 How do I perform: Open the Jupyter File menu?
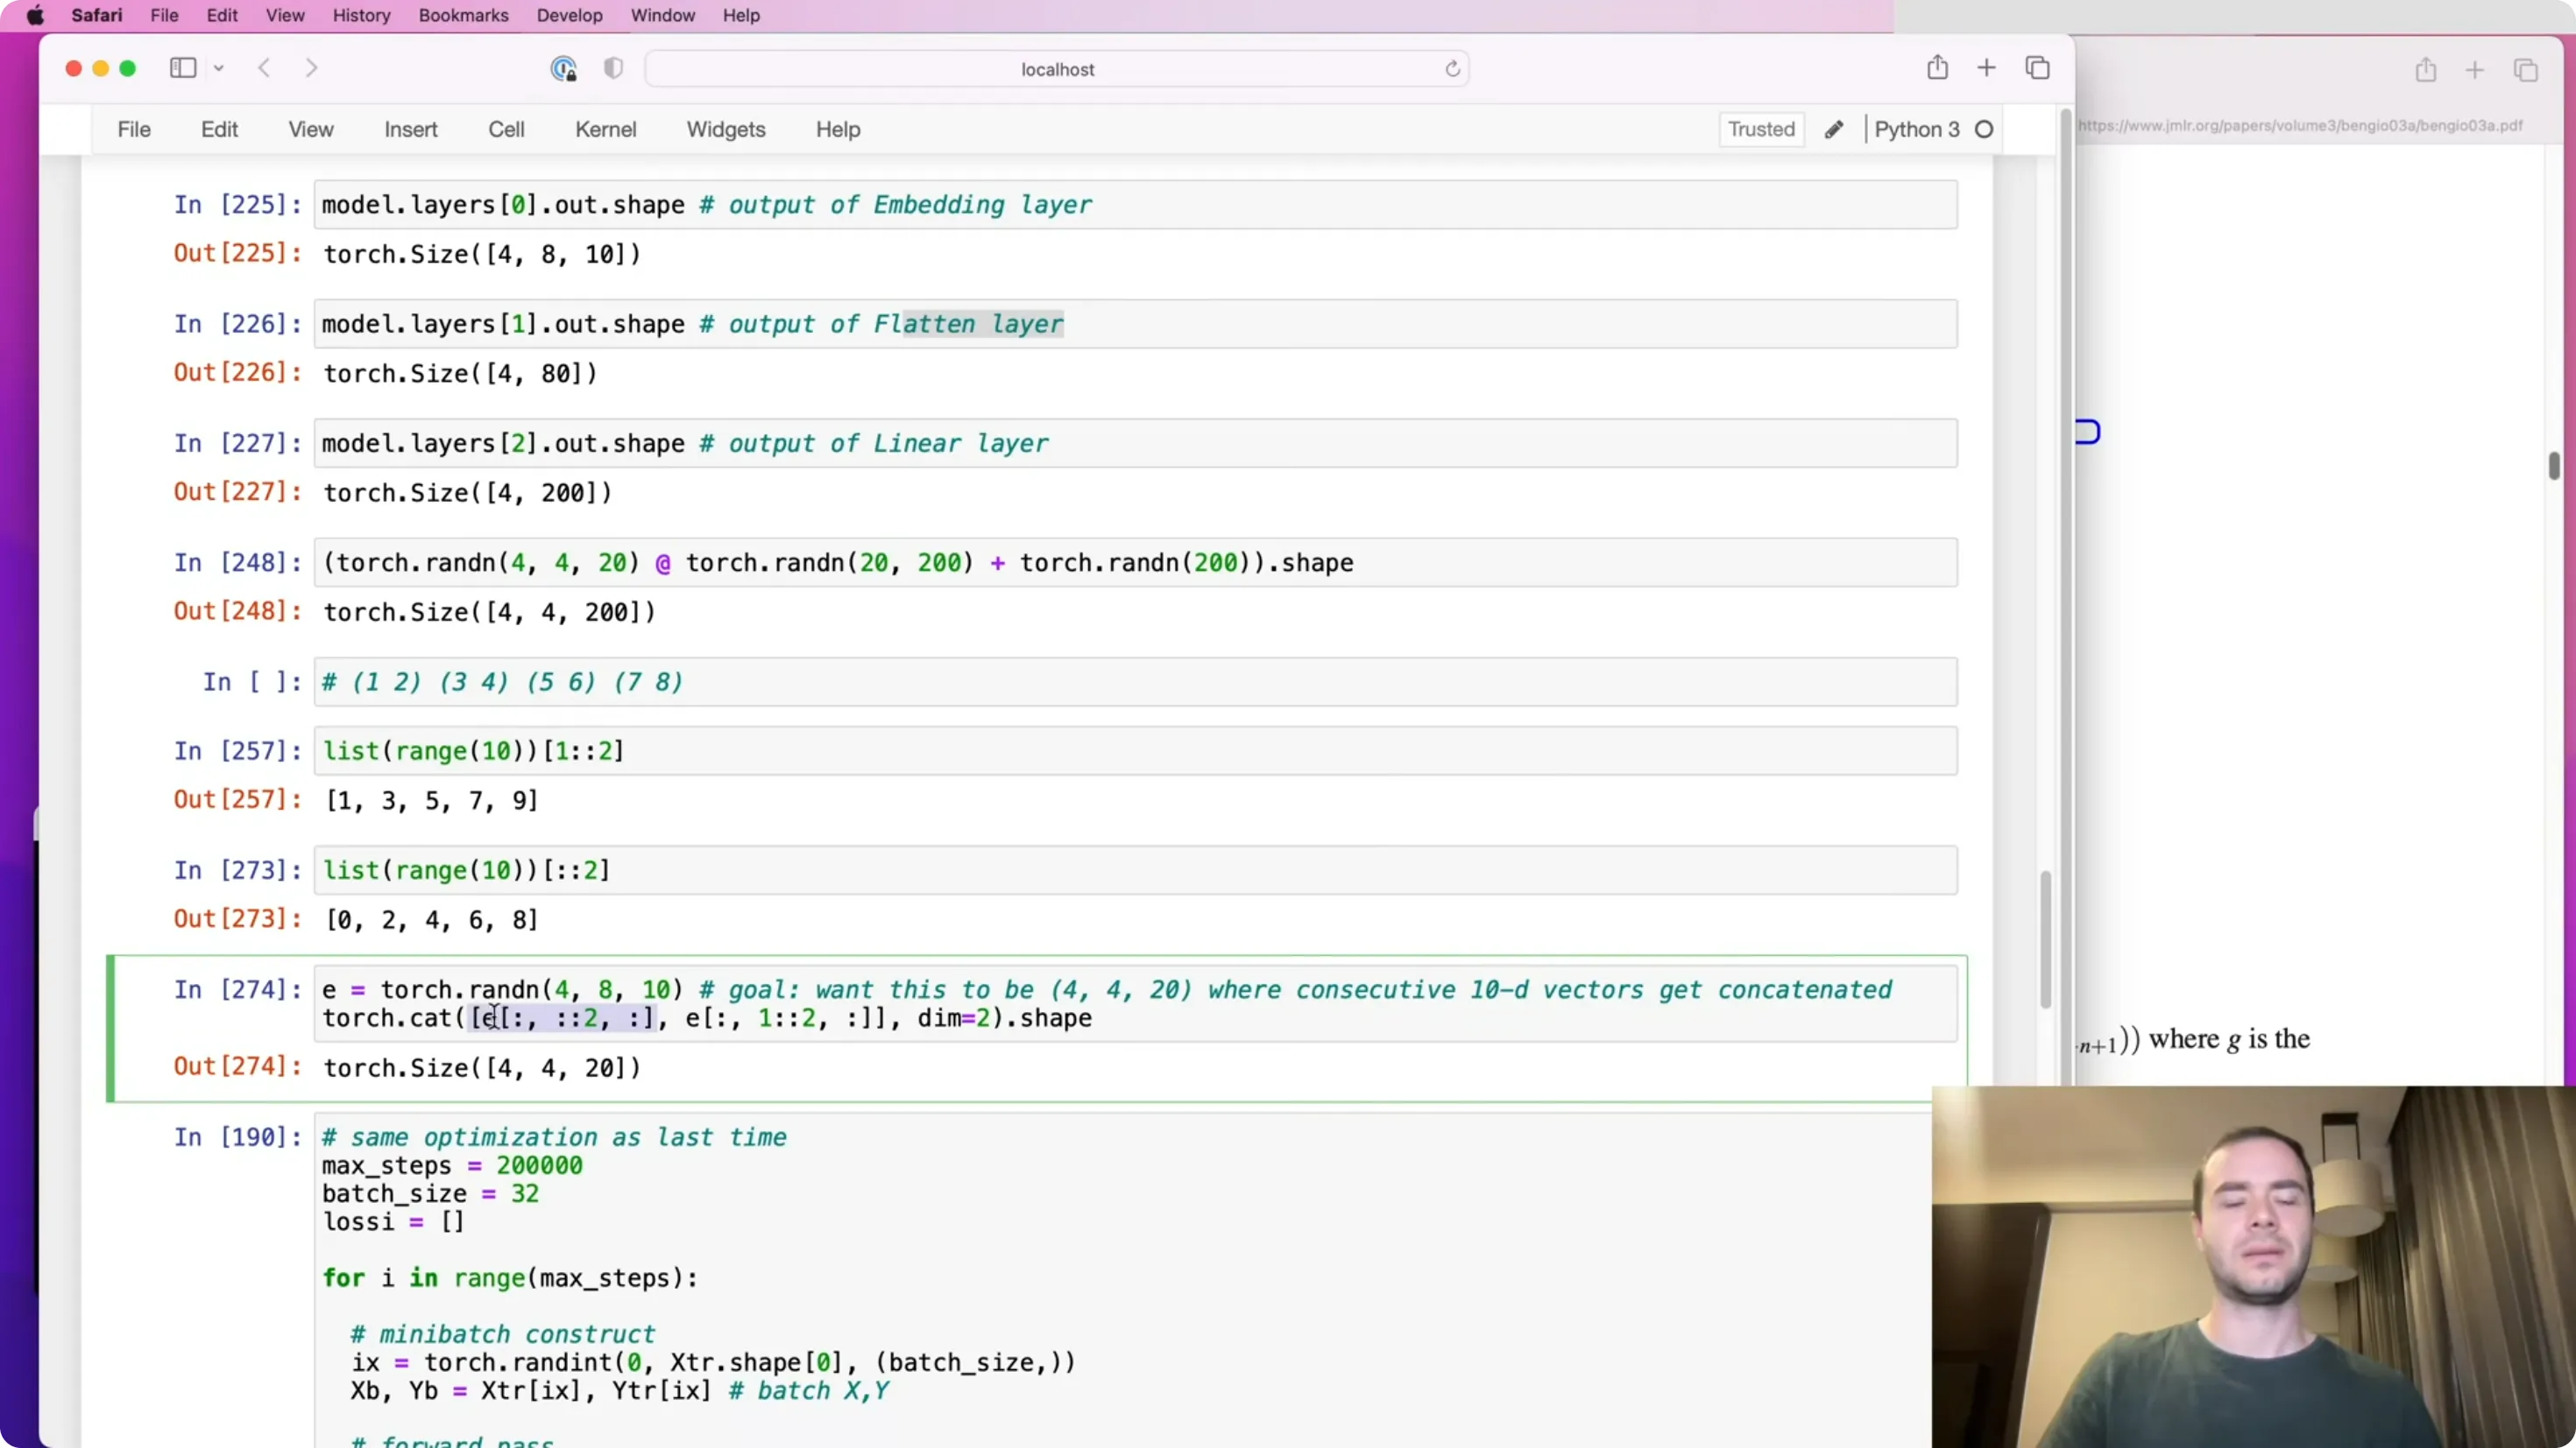[x=134, y=129]
